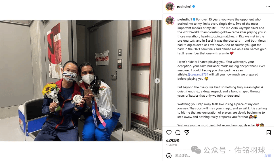Open comments via speech bubble icon
Screen dimensions: 274x161
[x=178, y=132]
